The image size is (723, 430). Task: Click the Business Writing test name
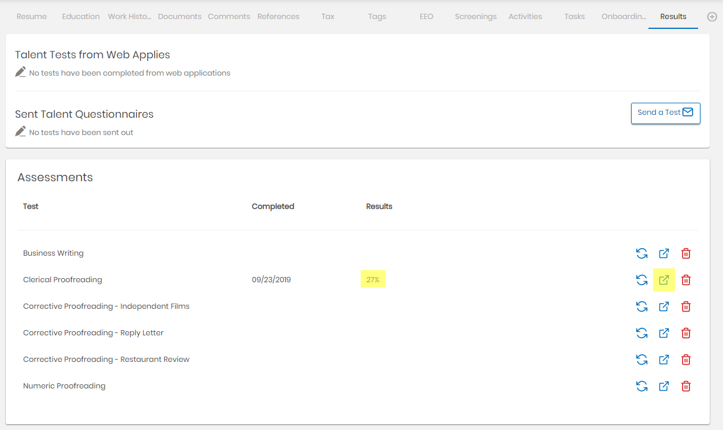[x=53, y=253]
